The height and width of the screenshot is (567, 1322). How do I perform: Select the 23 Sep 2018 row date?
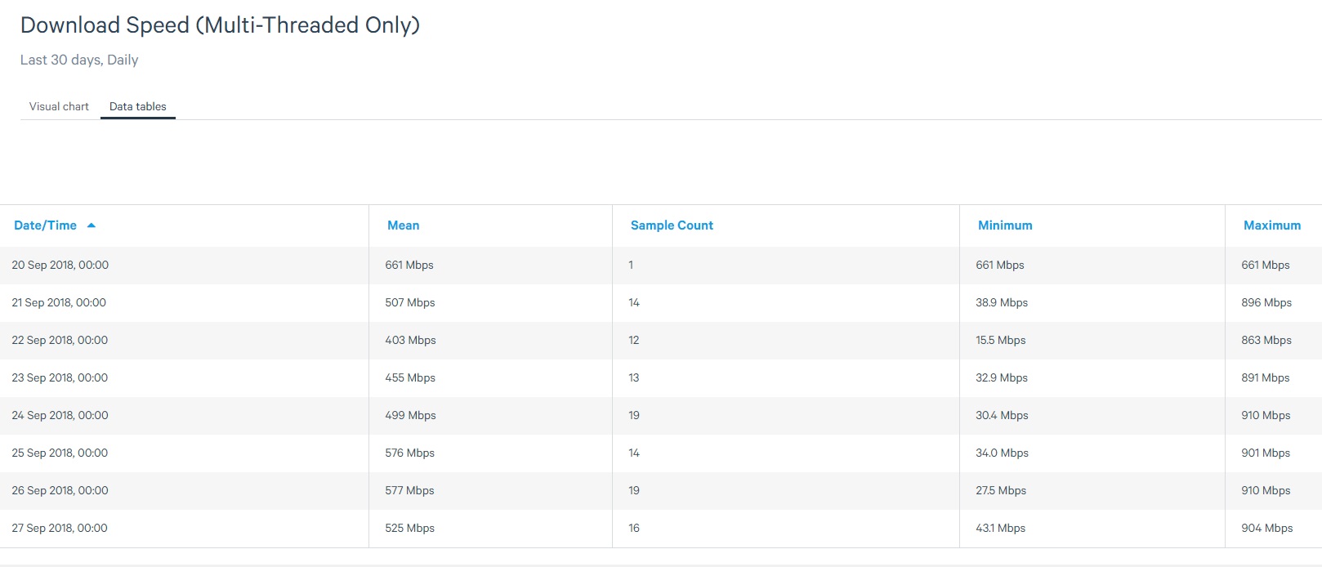coord(60,377)
